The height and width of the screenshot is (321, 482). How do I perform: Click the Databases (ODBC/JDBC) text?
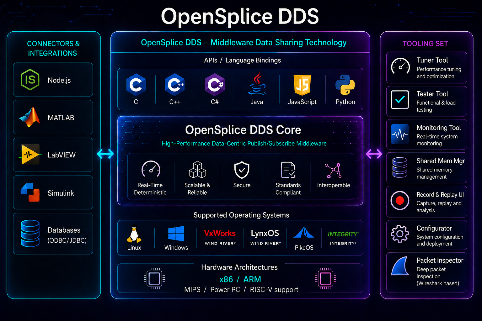(67, 235)
